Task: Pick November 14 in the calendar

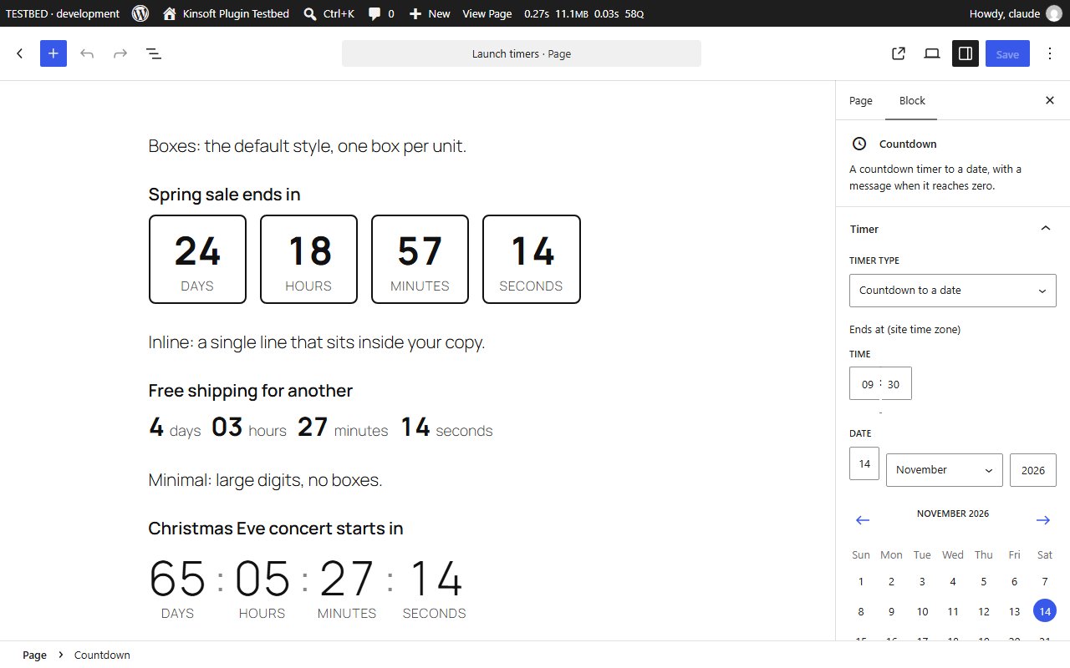Action: click(1045, 611)
